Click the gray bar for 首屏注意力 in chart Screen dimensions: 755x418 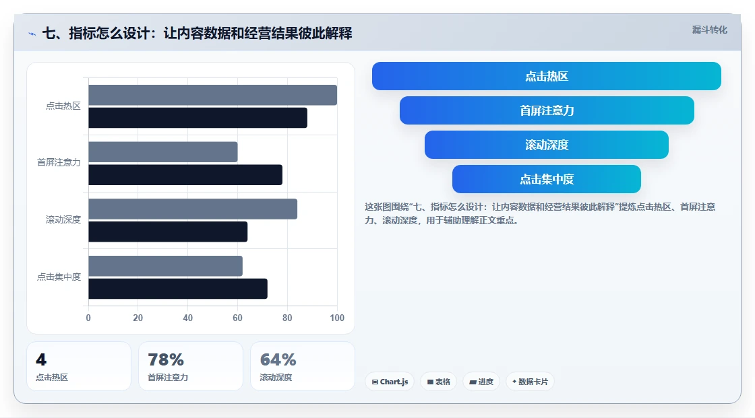tap(163, 152)
